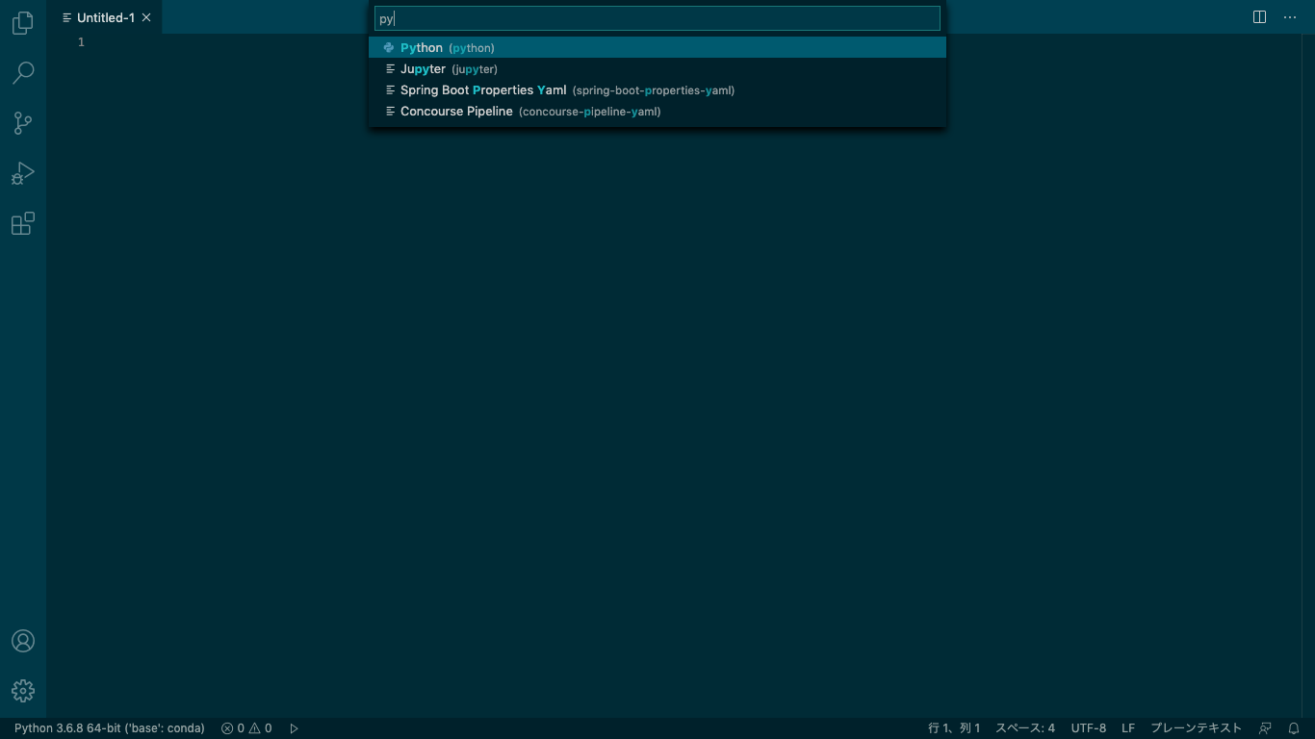Select the Untitled-1 editor tab
This screenshot has width=1315, height=739.
[104, 17]
